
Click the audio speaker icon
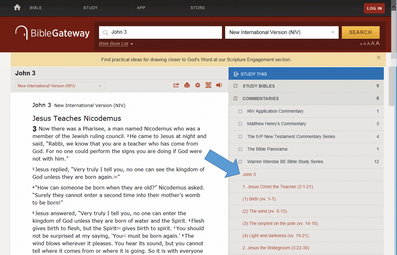[219, 85]
